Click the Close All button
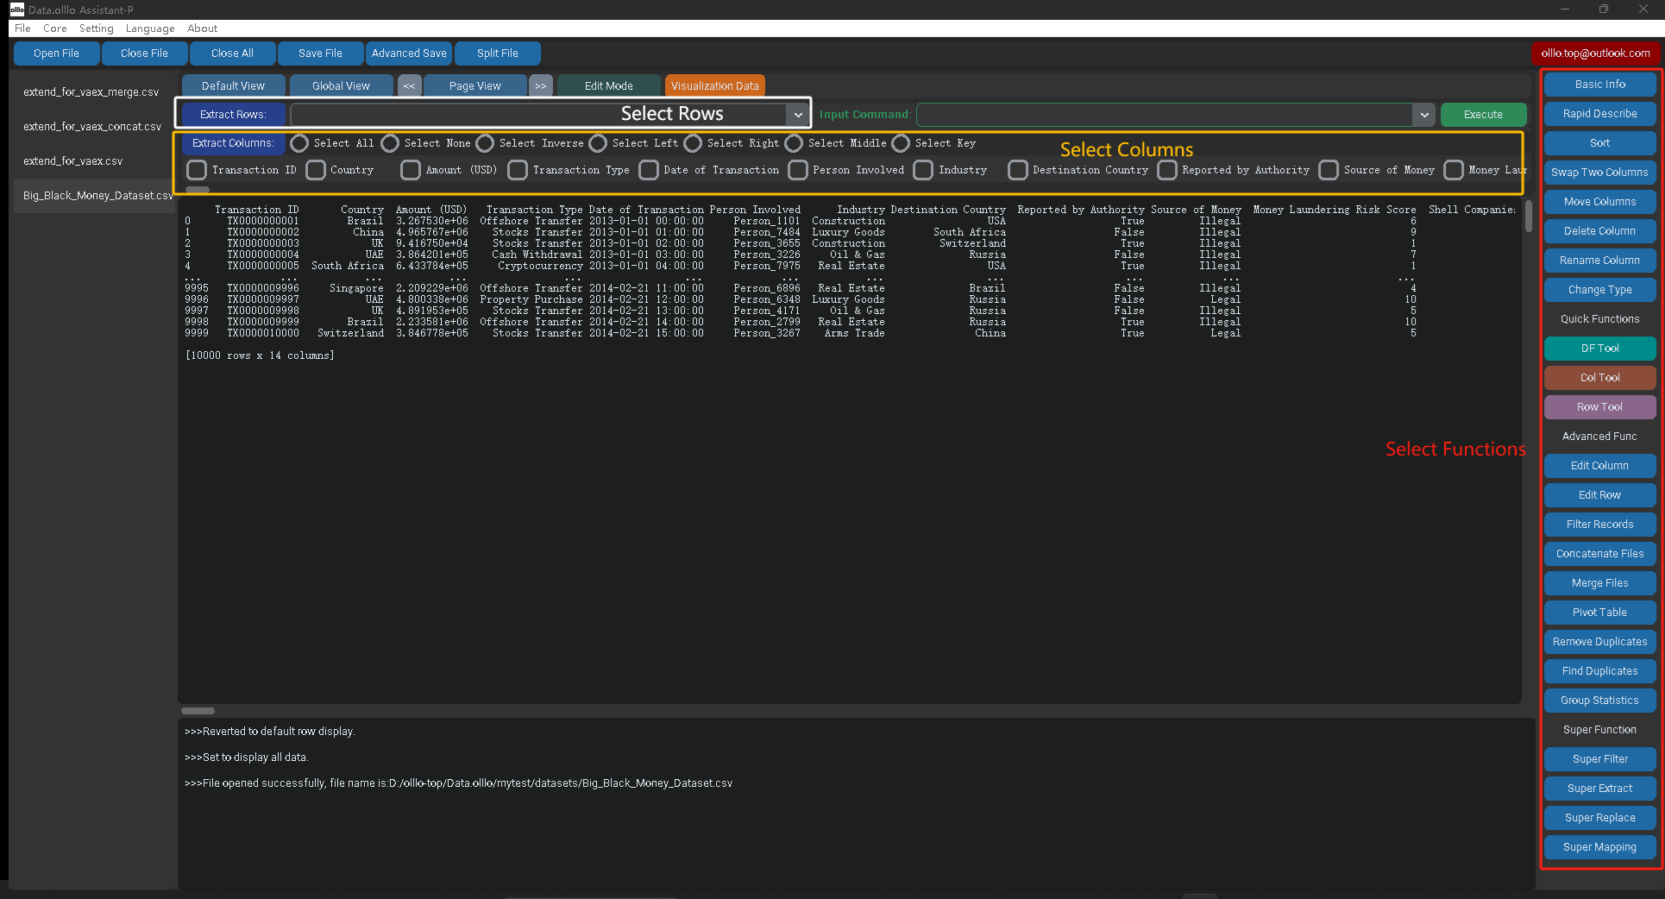The width and height of the screenshot is (1665, 899). pos(232,53)
